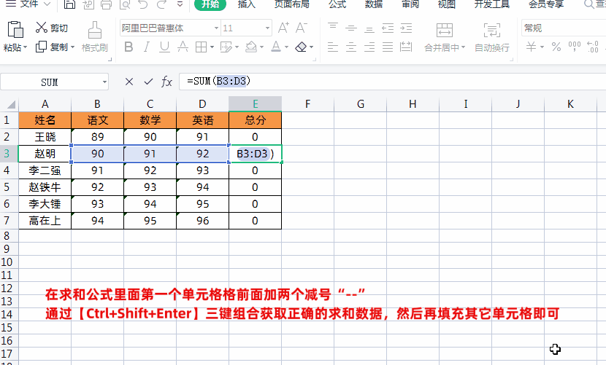Click the fill color paint bucket

[x=251, y=47]
